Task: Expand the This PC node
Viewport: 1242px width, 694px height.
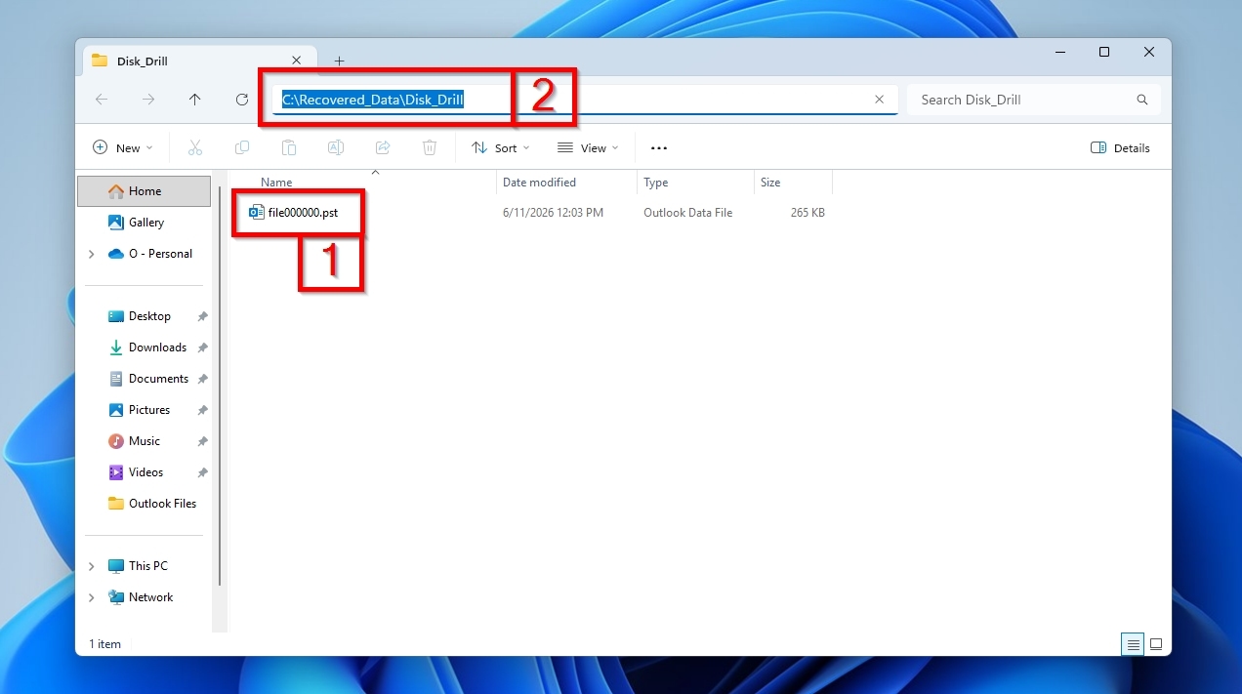Action: pyautogui.click(x=92, y=566)
